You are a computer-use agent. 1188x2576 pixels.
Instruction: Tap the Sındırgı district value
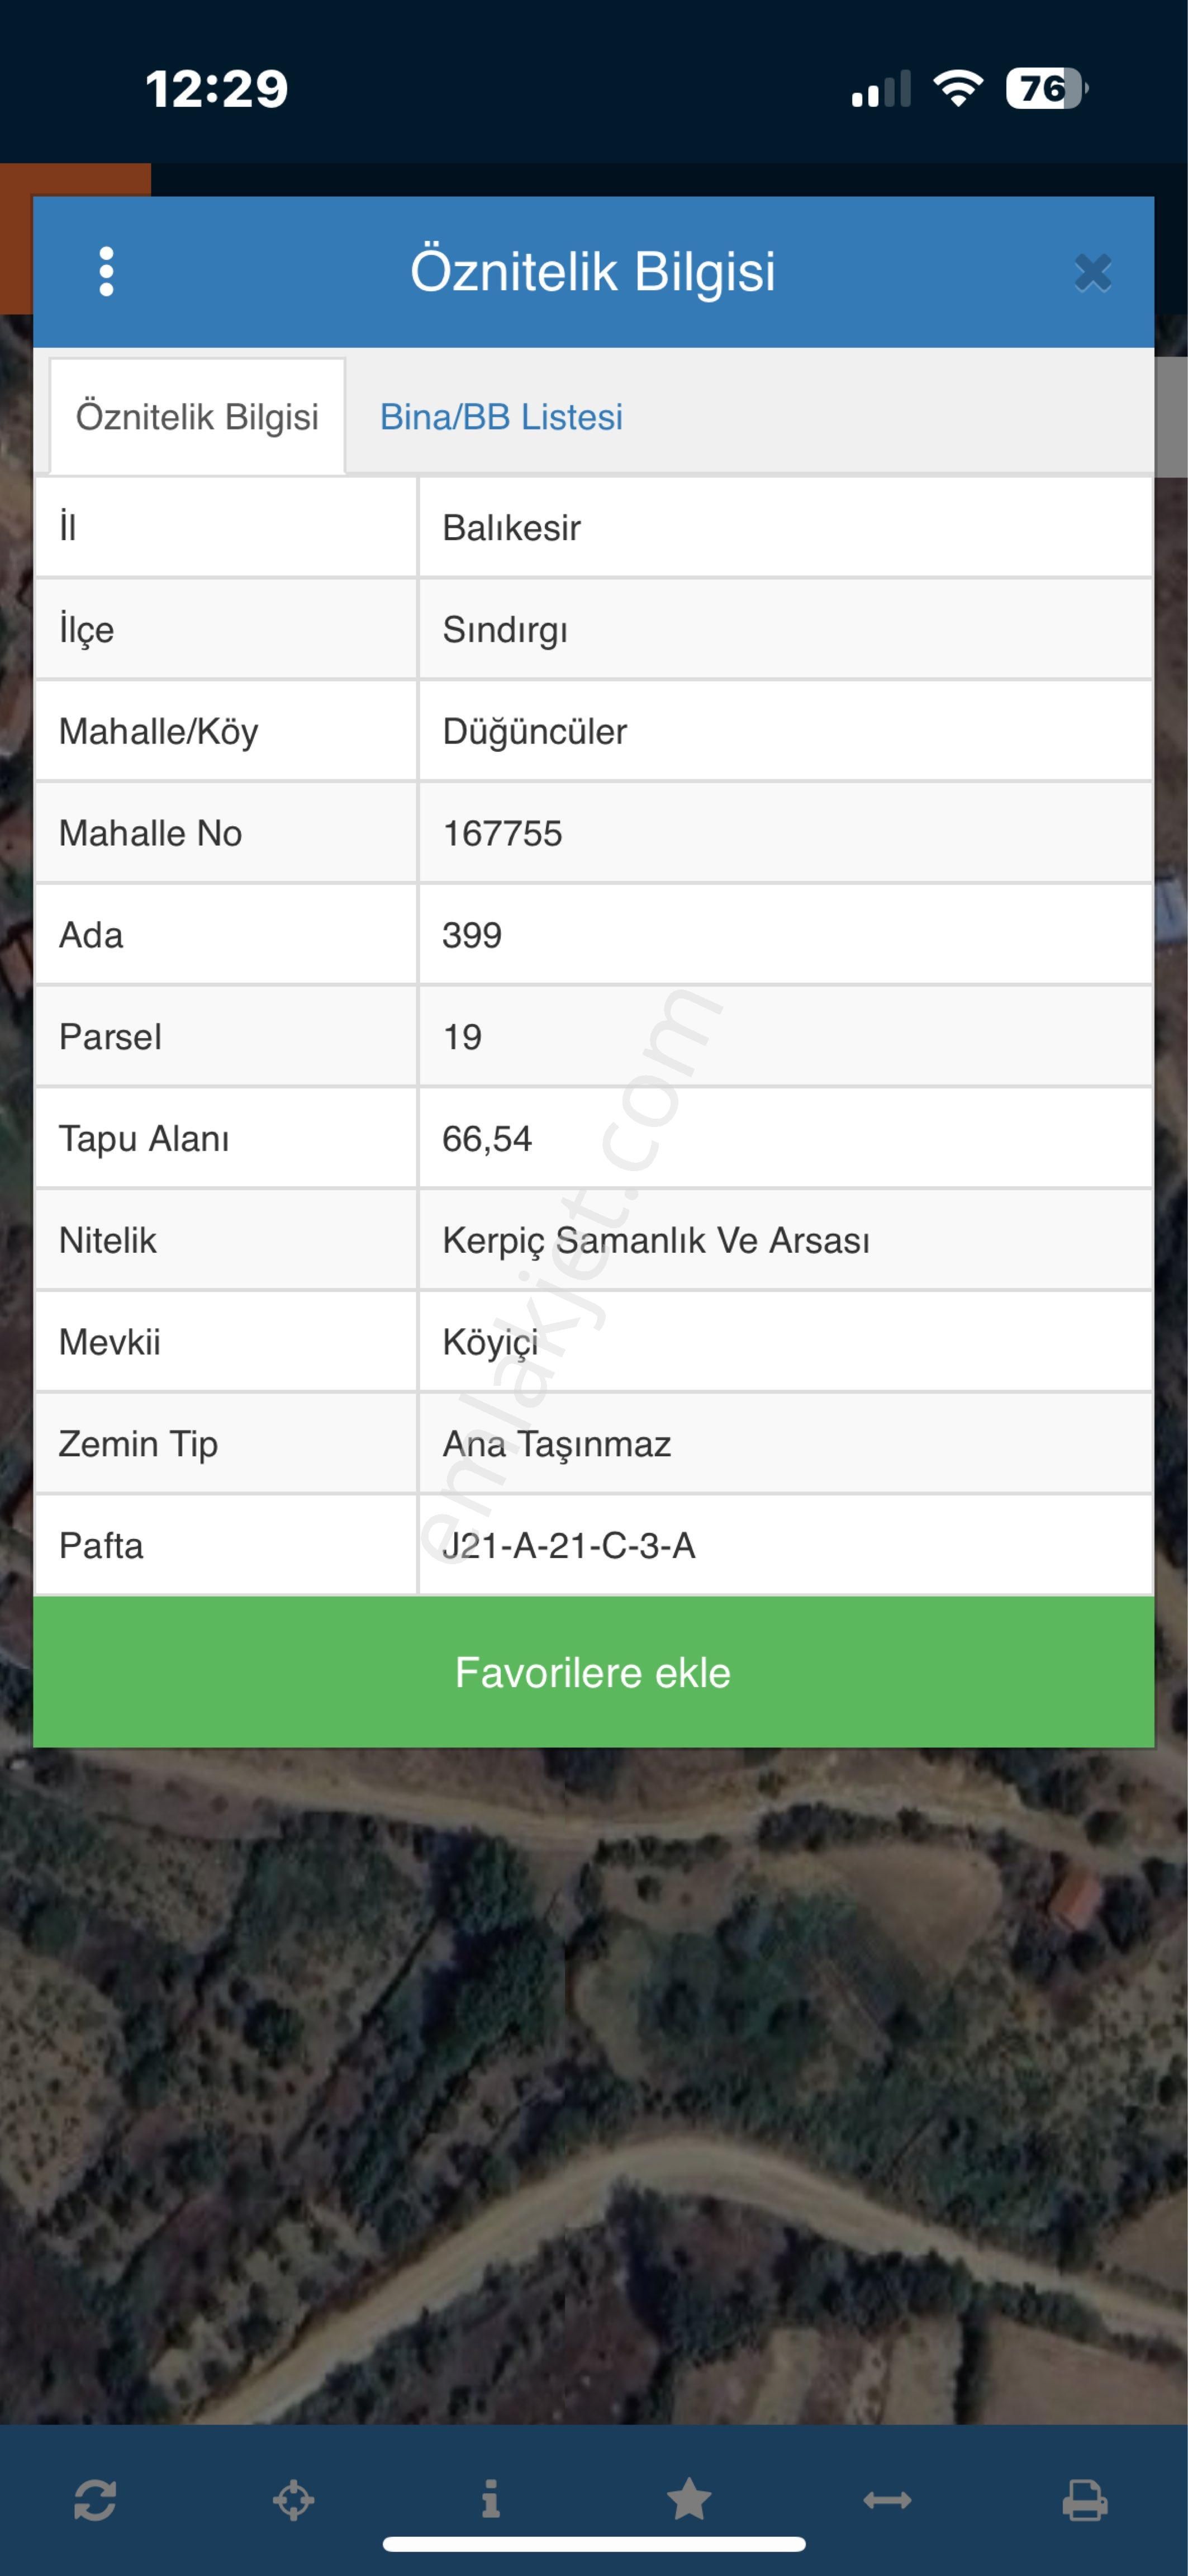click(x=505, y=629)
